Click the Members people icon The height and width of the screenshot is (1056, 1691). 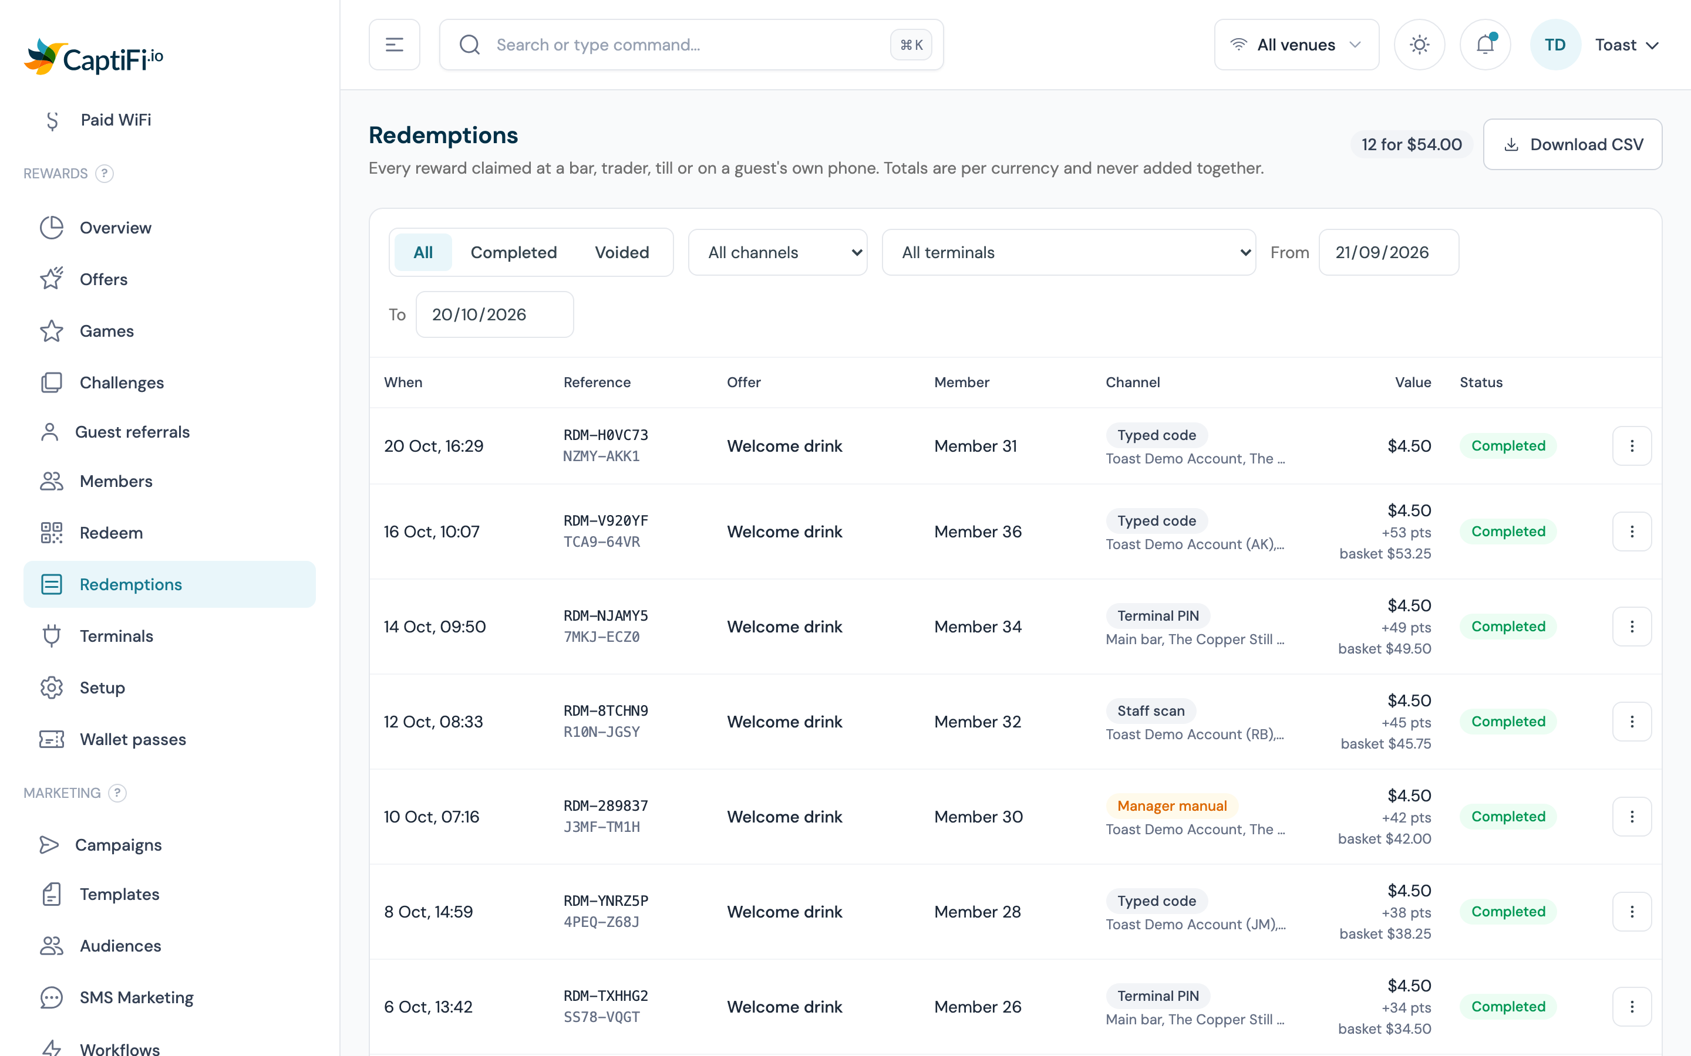coord(52,481)
